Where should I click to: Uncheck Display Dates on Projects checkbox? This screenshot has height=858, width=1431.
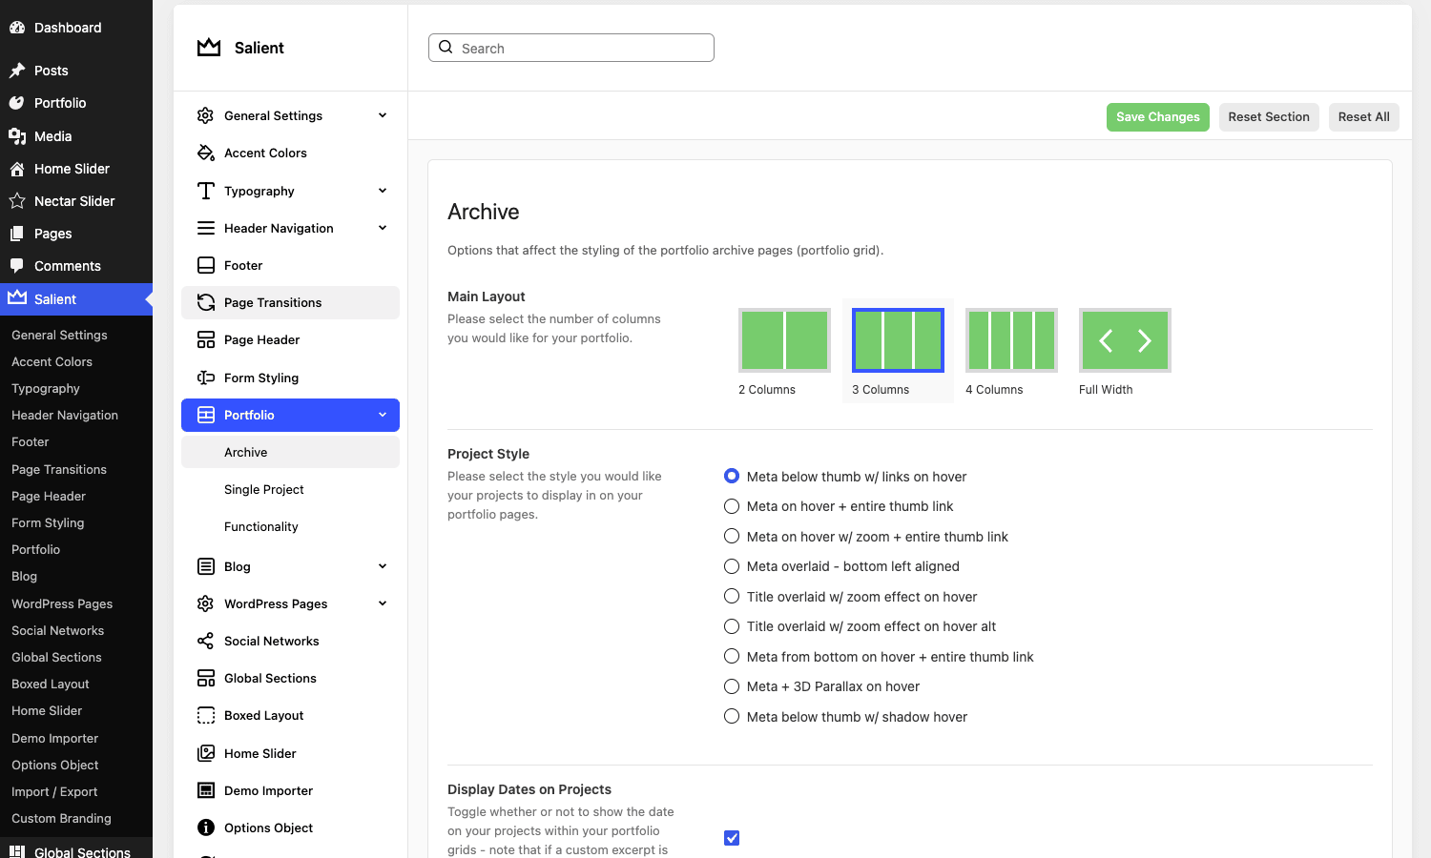pyautogui.click(x=732, y=838)
